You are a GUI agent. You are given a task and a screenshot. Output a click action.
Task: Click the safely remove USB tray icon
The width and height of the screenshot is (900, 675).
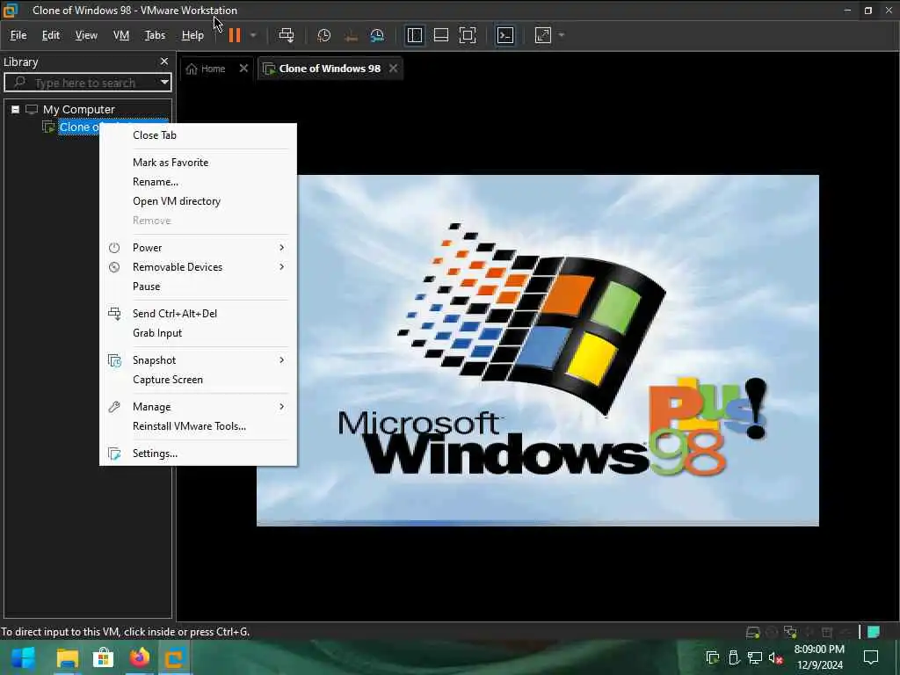pyautogui.click(x=734, y=657)
